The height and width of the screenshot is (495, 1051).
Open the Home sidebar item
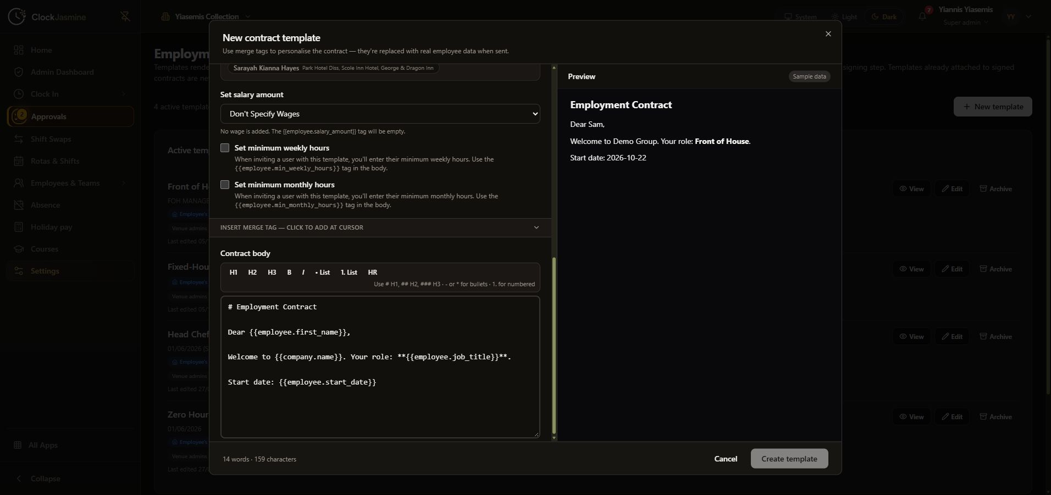point(70,50)
